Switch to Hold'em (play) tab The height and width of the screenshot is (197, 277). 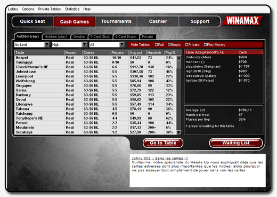click(x=56, y=37)
